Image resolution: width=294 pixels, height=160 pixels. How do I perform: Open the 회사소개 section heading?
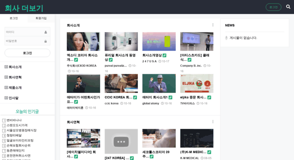(73, 25)
